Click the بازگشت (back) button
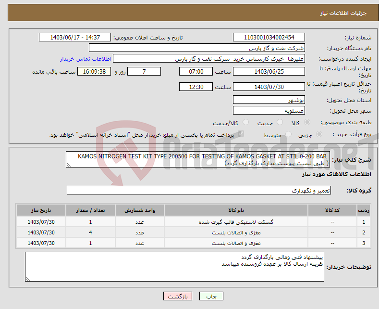This screenshot has height=309, width=379. pos(178,296)
